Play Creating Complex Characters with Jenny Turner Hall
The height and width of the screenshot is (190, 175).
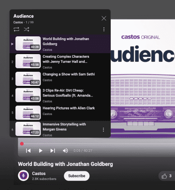click(x=60, y=62)
